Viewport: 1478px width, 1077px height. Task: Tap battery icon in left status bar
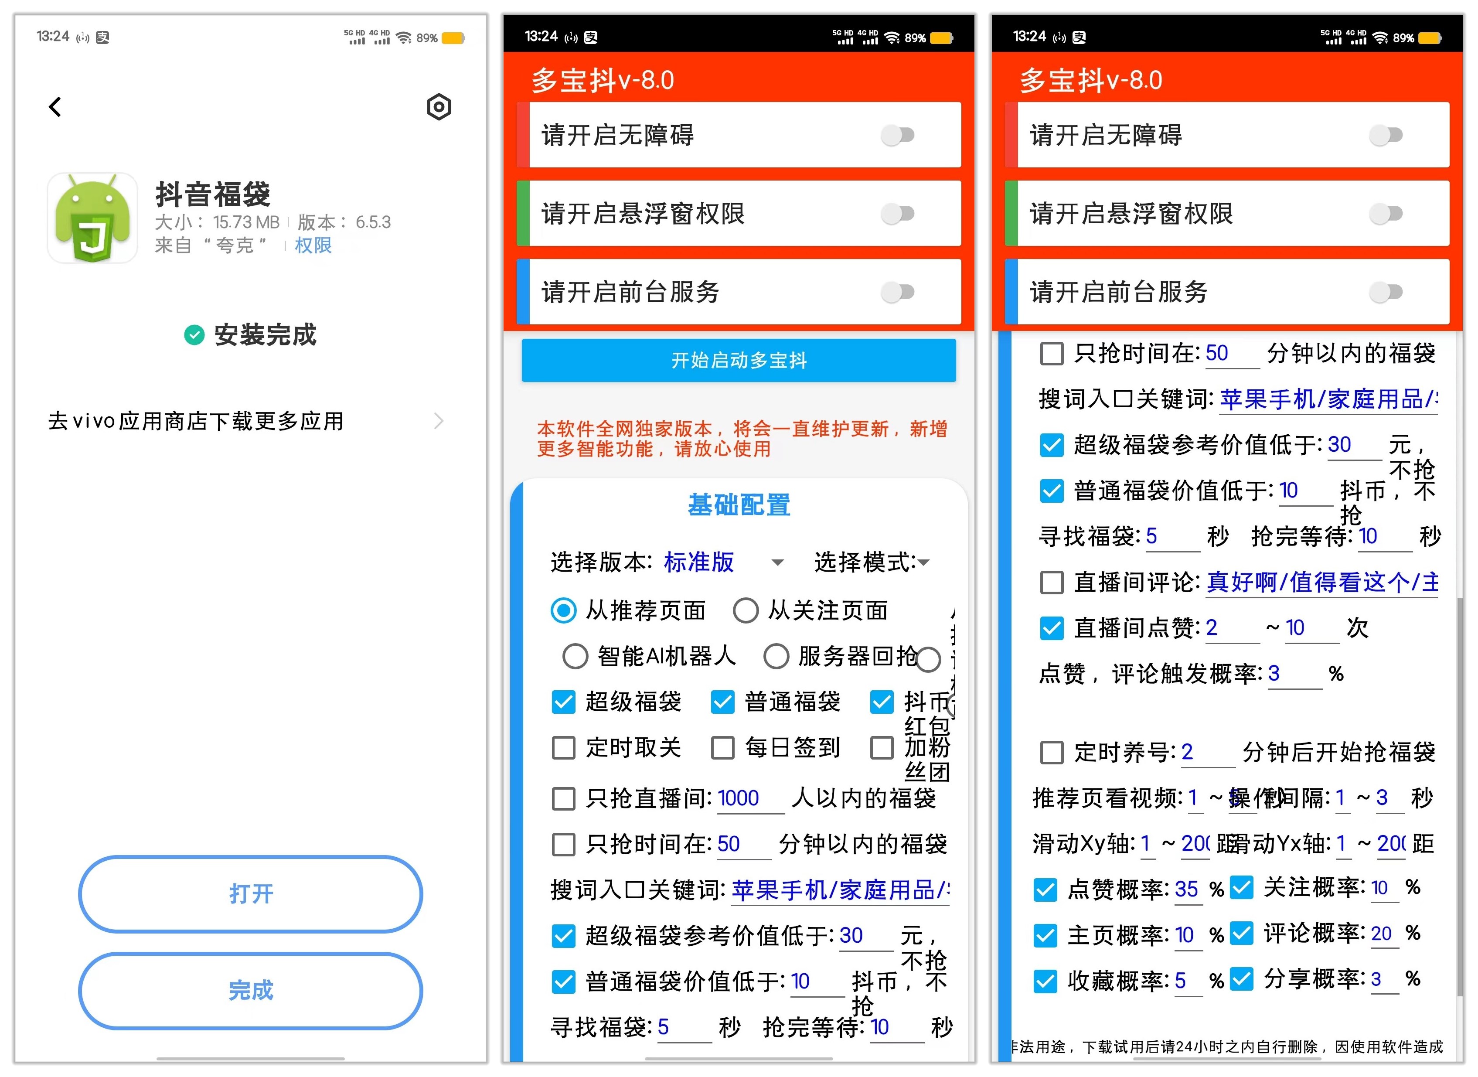click(453, 38)
